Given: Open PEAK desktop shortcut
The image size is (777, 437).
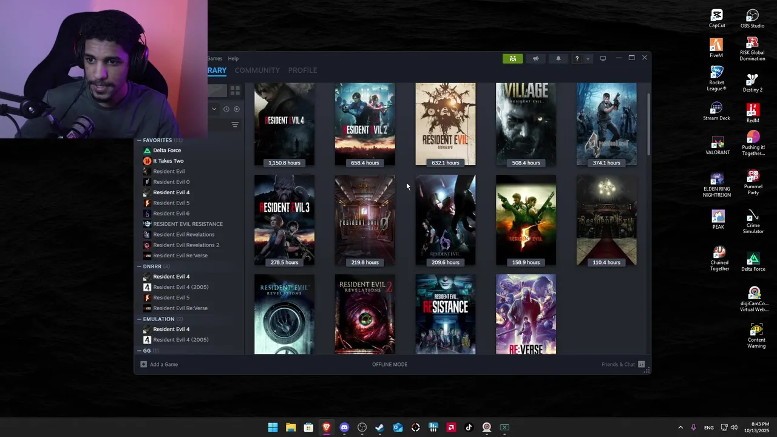Looking at the screenshot, I should click(x=718, y=220).
